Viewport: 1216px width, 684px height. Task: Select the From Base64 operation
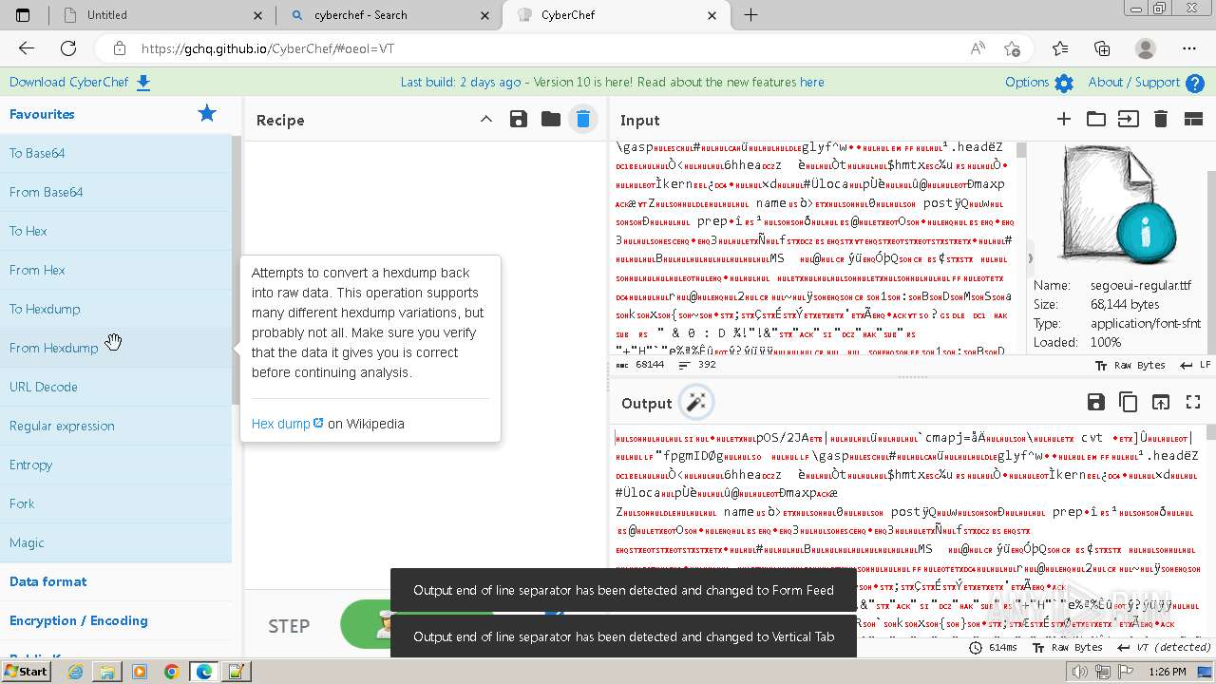[116, 192]
